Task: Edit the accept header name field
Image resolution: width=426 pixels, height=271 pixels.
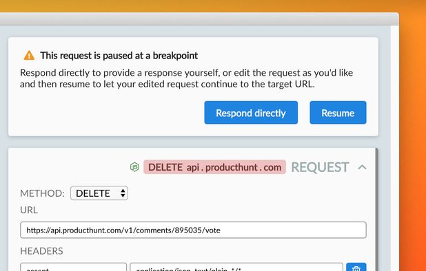Action: pos(73,267)
